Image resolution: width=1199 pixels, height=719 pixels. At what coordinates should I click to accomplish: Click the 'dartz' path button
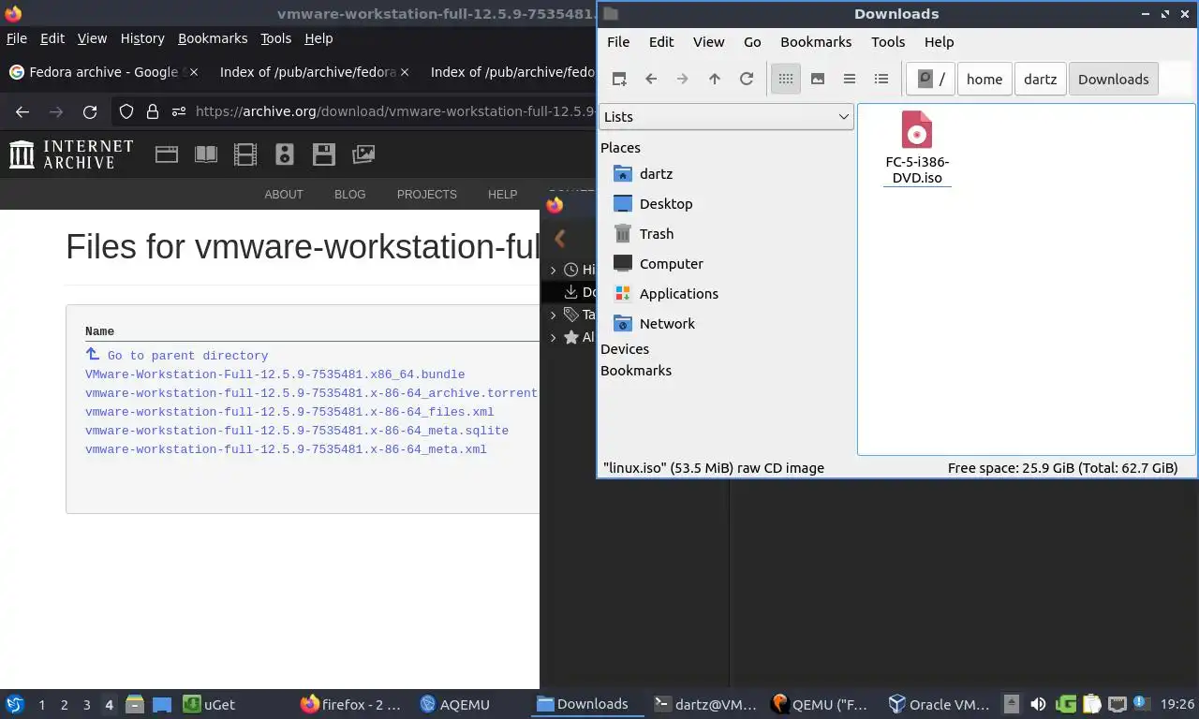1041,80
